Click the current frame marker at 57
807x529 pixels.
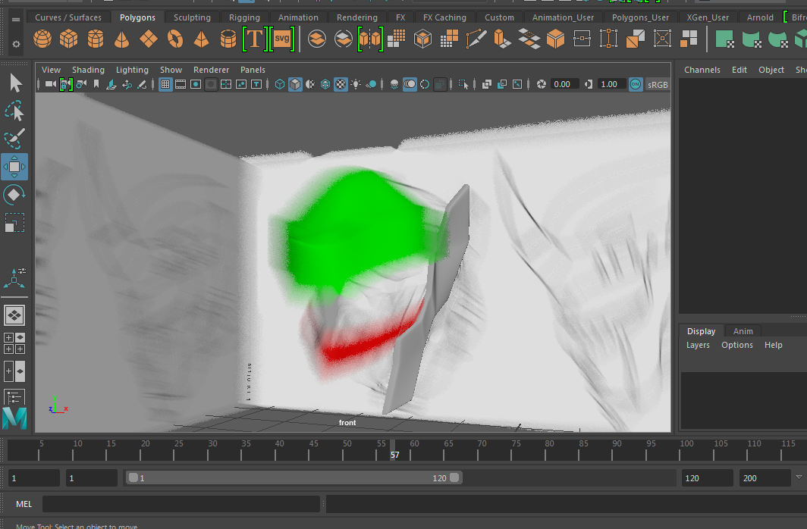point(392,454)
